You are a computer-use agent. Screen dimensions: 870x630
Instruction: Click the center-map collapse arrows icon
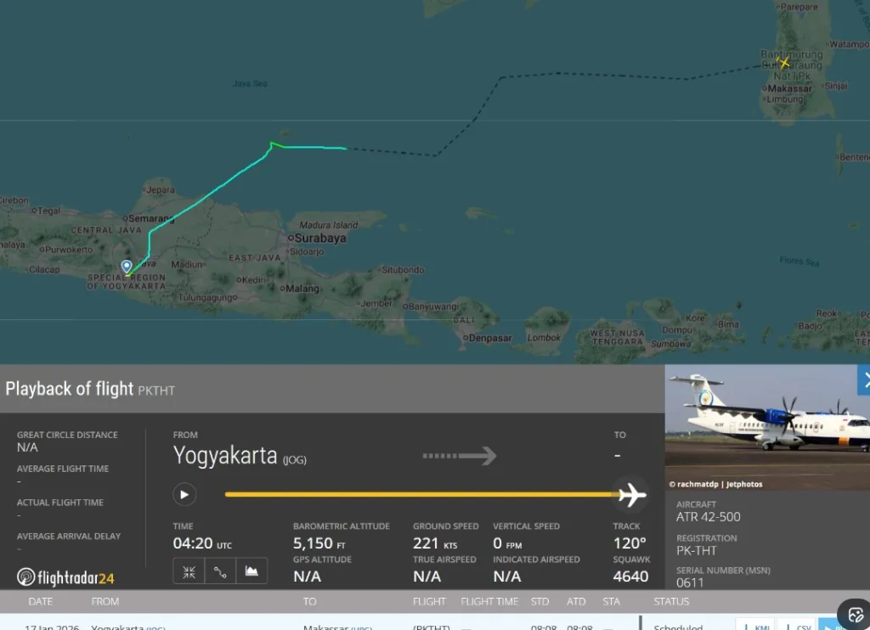tap(189, 571)
